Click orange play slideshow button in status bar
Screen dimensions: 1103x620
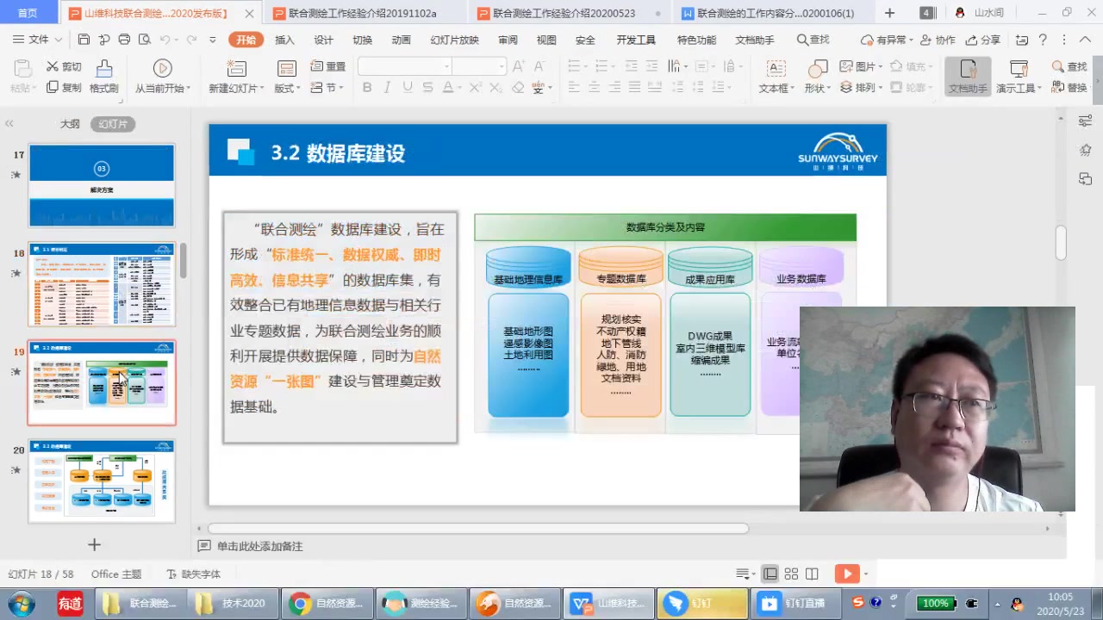pyautogui.click(x=847, y=573)
